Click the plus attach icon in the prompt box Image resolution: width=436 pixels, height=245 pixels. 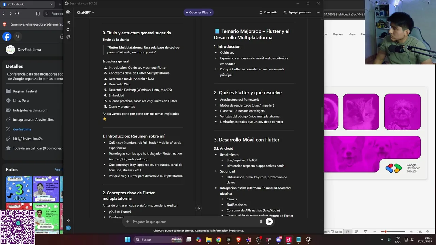coord(128,222)
